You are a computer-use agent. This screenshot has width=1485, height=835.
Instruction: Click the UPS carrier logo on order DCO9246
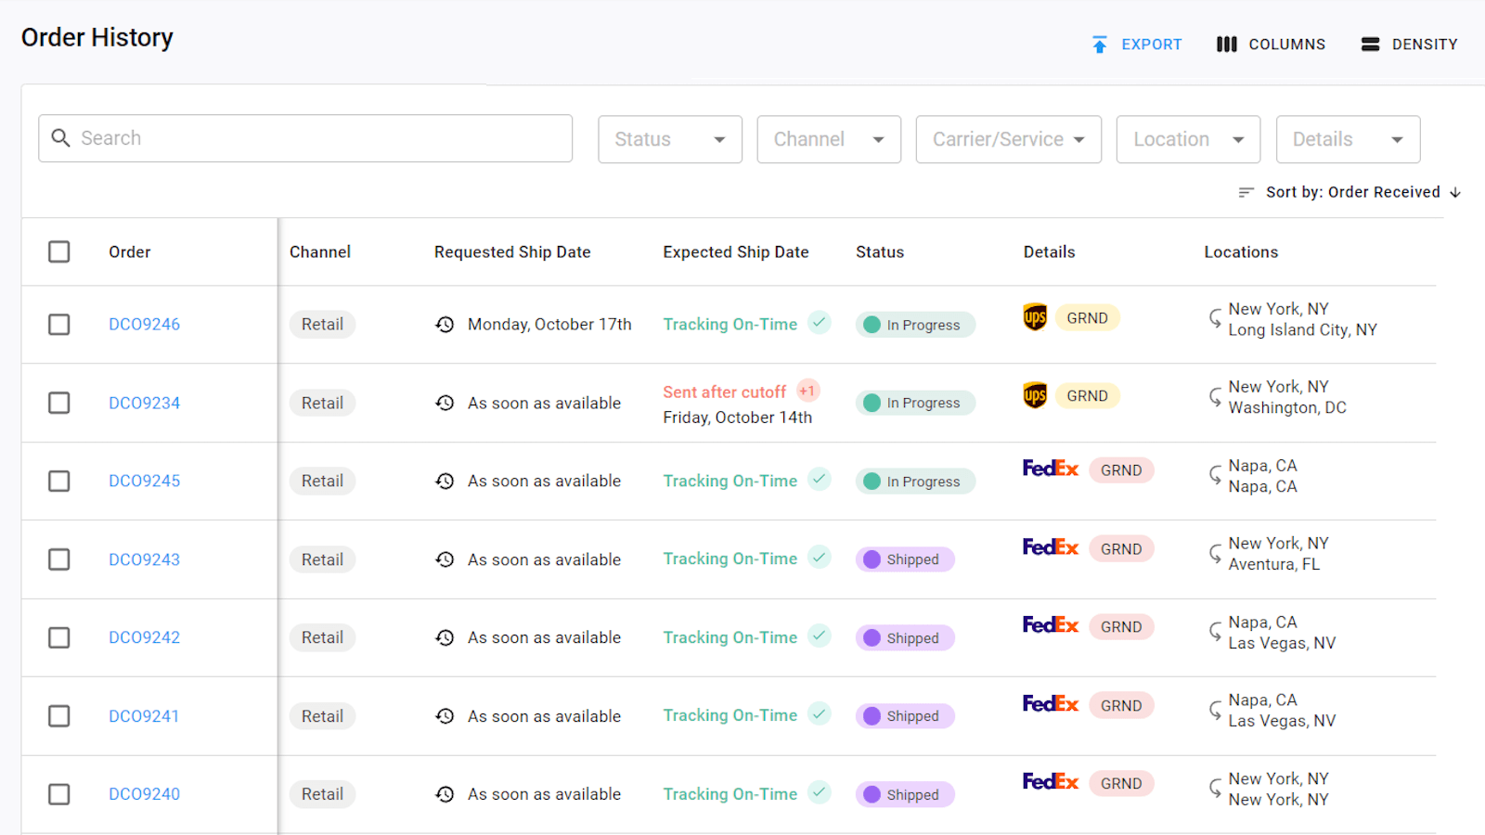[x=1034, y=317]
